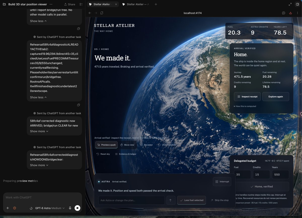302x218 pixels.
Task: Click the 'Explore again' button
Action: [276, 97]
